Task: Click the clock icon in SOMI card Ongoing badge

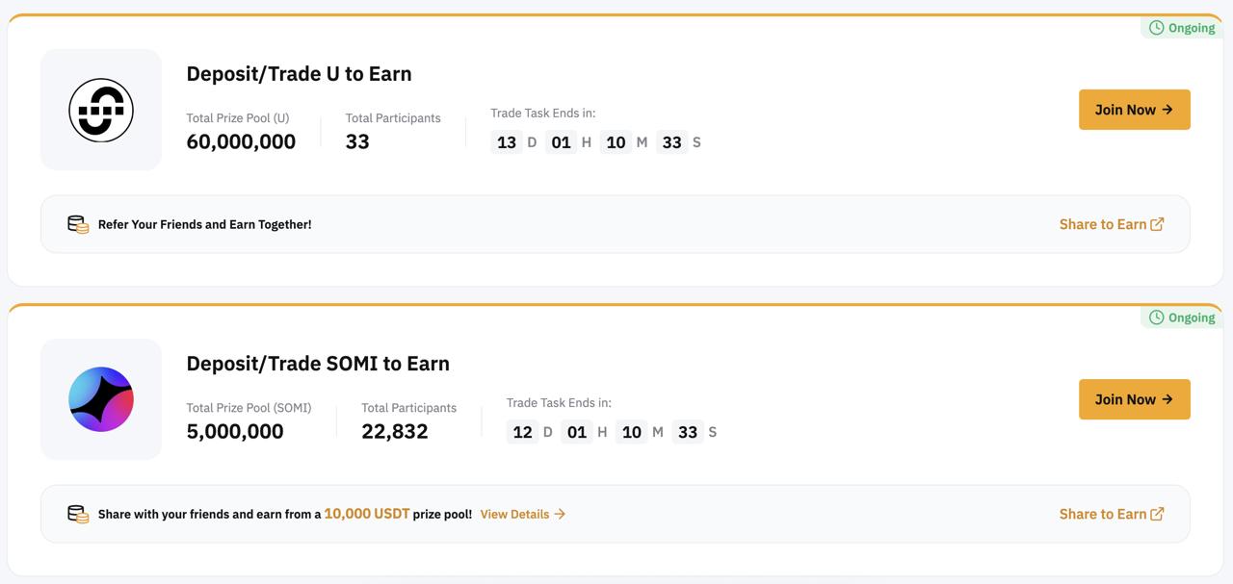Action: coord(1157,317)
